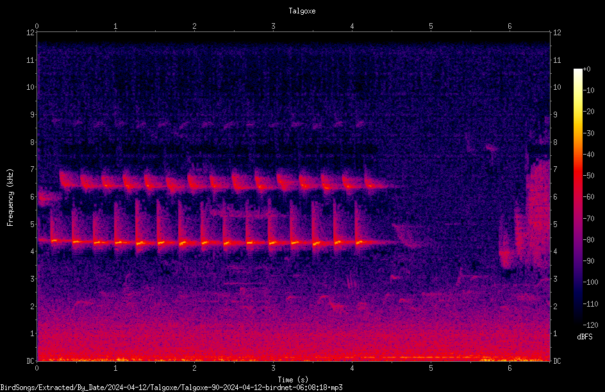This screenshot has width=605, height=392.
Task: Click the dBFS color scale bar
Action: pyautogui.click(x=577, y=196)
